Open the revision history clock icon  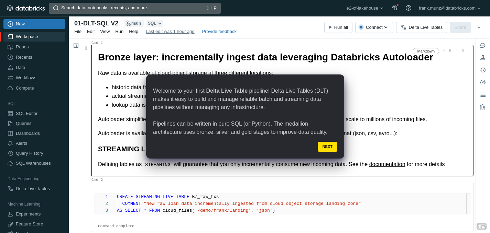[482, 70]
